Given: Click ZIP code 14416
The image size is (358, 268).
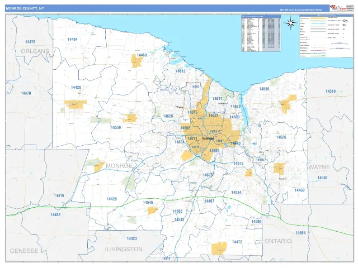Looking at the screenshot, I should click(x=59, y=195).
